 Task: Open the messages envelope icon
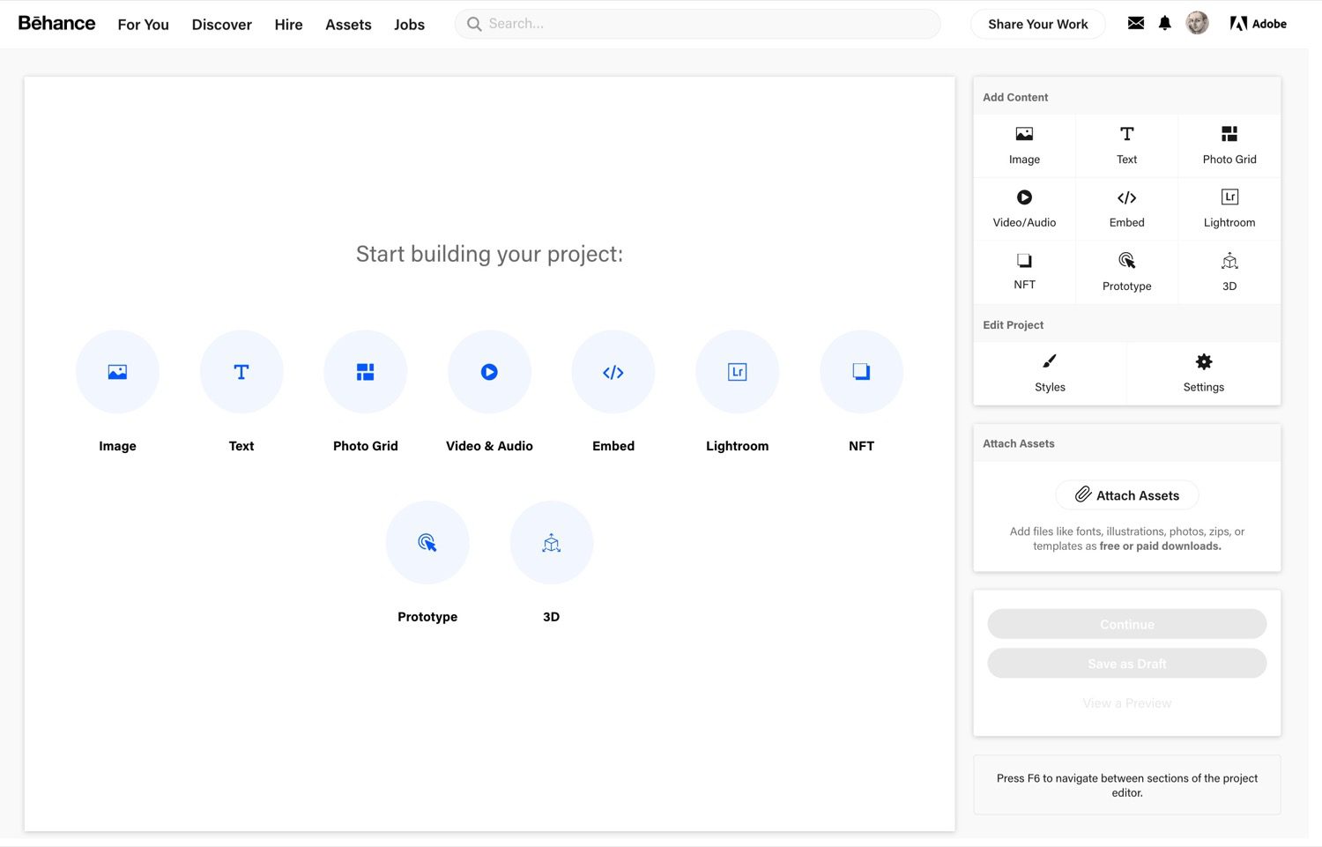pos(1134,23)
